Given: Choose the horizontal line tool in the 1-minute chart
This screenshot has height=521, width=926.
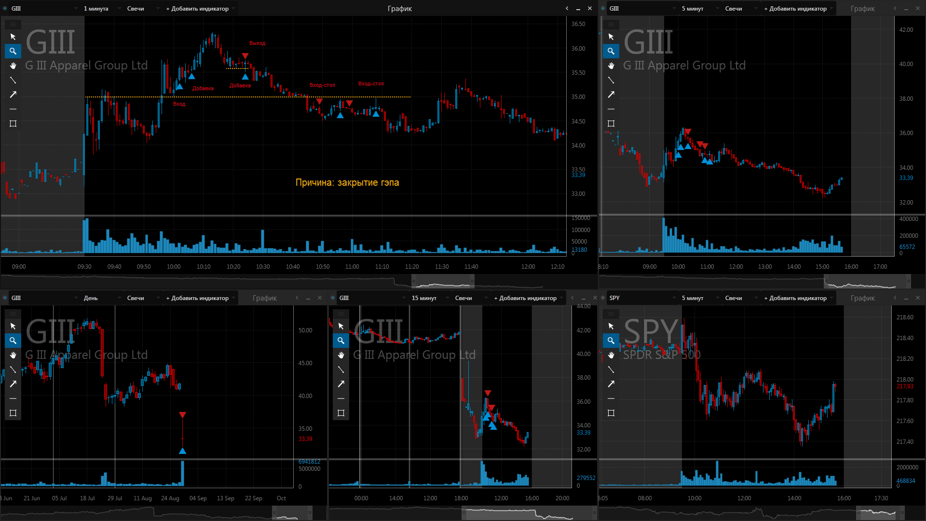Looking at the screenshot, I should pyautogui.click(x=13, y=109).
